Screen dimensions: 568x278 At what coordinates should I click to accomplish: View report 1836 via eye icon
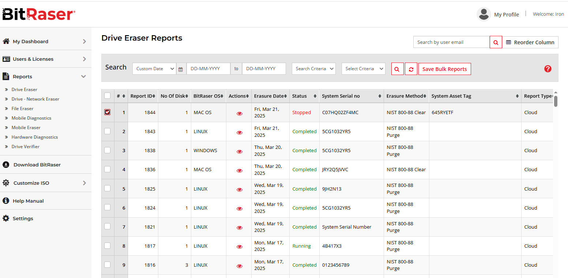pos(240,170)
